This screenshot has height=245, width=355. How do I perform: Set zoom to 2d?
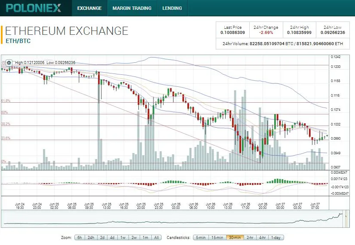click(x=102, y=238)
